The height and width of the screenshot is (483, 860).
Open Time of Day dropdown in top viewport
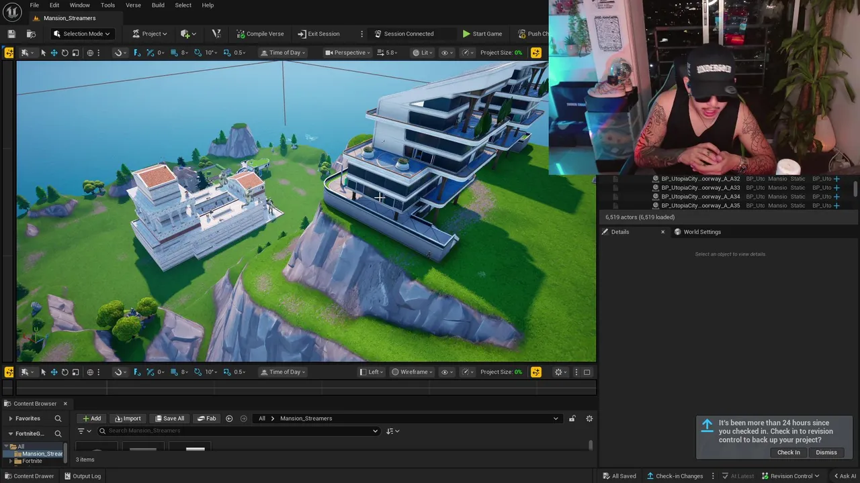(x=283, y=52)
